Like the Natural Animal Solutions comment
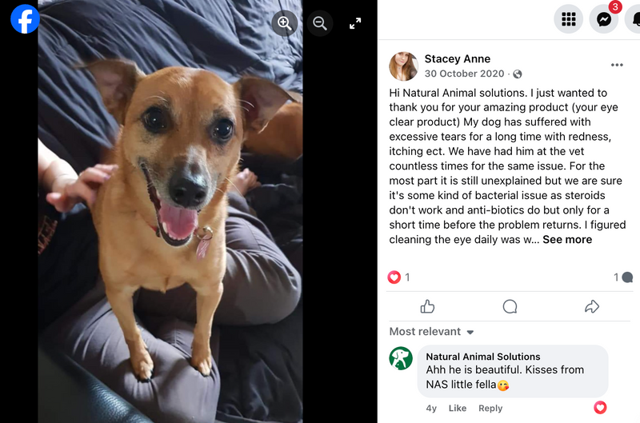This screenshot has width=640, height=423. [457, 408]
